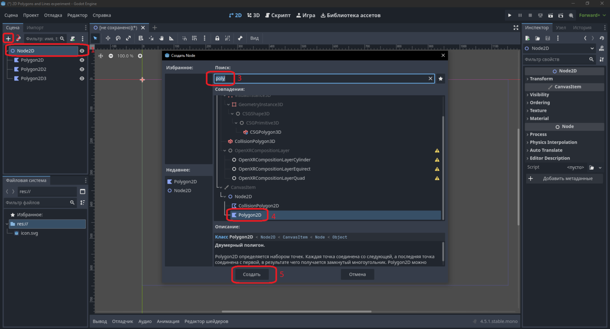The width and height of the screenshot is (610, 329).
Task: Toggle visibility of root Node2D
Action: click(82, 51)
